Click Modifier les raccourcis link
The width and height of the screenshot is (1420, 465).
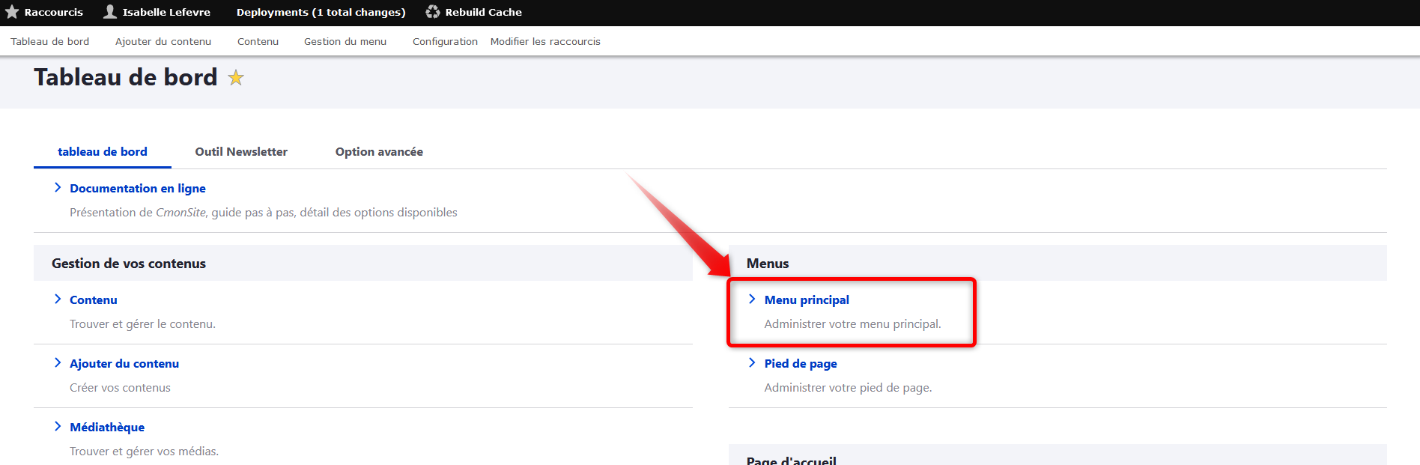545,42
